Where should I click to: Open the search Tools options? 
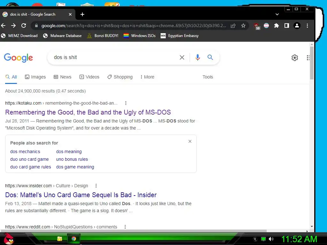coord(208,77)
